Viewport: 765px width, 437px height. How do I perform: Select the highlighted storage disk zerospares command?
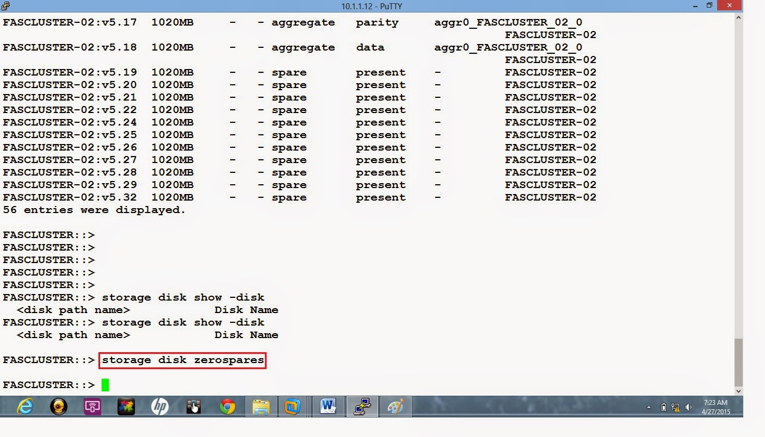[183, 360]
